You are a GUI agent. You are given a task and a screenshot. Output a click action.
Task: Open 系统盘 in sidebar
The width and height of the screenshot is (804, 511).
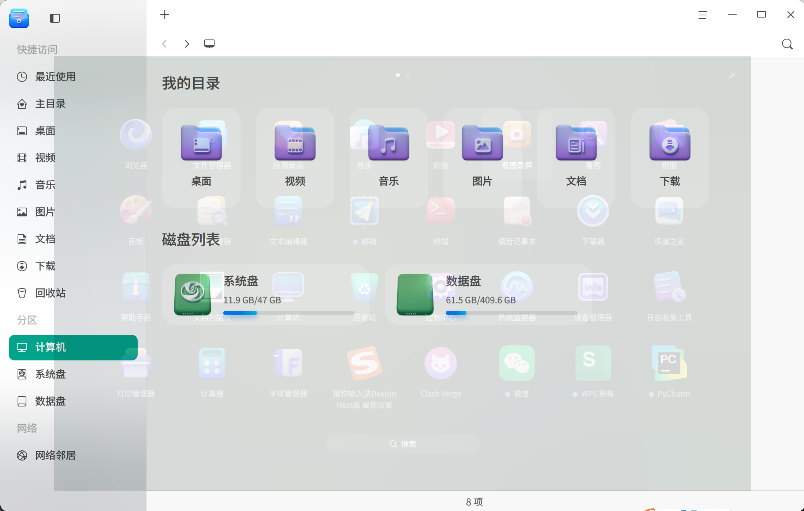point(73,374)
